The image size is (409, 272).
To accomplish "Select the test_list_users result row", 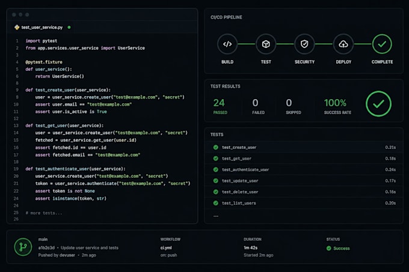I will tap(304, 203).
